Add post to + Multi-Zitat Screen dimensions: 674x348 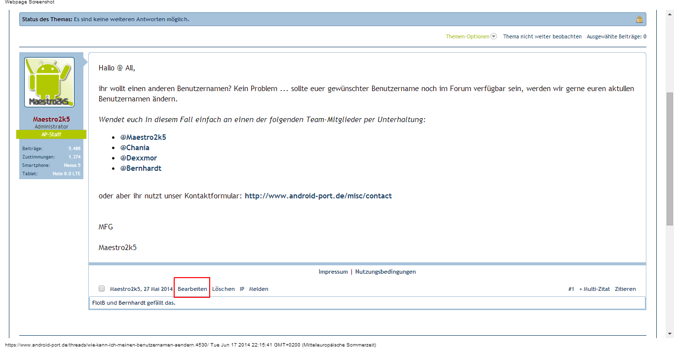(594, 289)
